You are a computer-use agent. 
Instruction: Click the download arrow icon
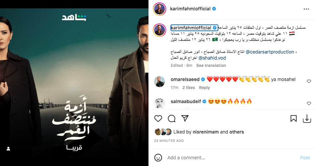click(x=307, y=118)
